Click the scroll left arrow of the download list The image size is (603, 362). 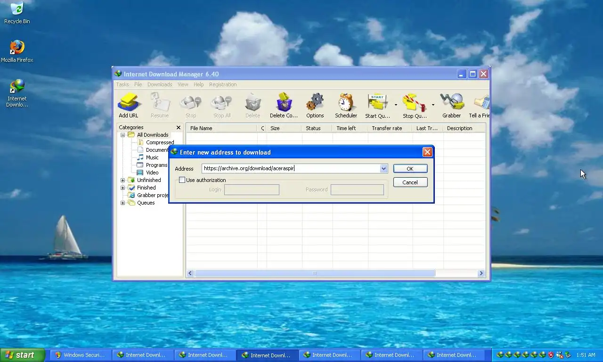[190, 273]
